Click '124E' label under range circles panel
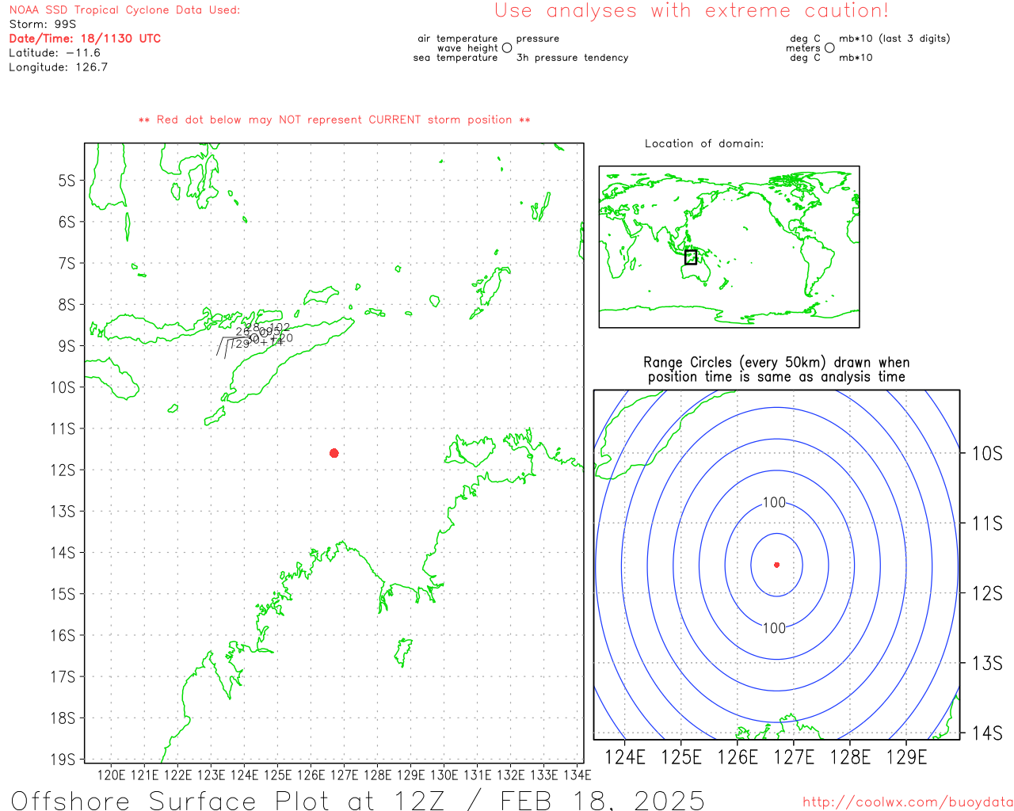 click(x=625, y=757)
